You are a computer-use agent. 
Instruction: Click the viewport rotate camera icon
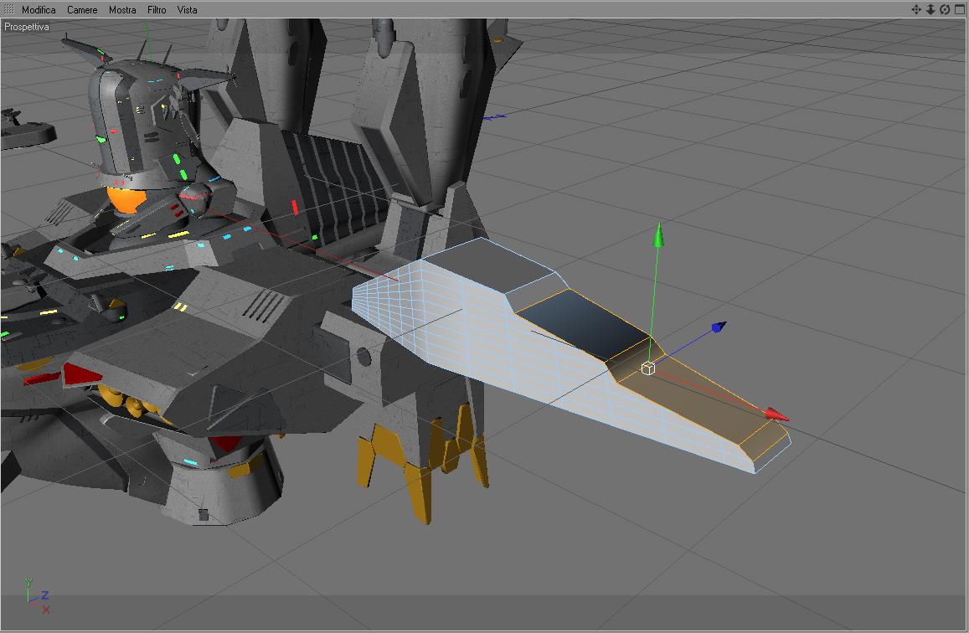tap(944, 9)
